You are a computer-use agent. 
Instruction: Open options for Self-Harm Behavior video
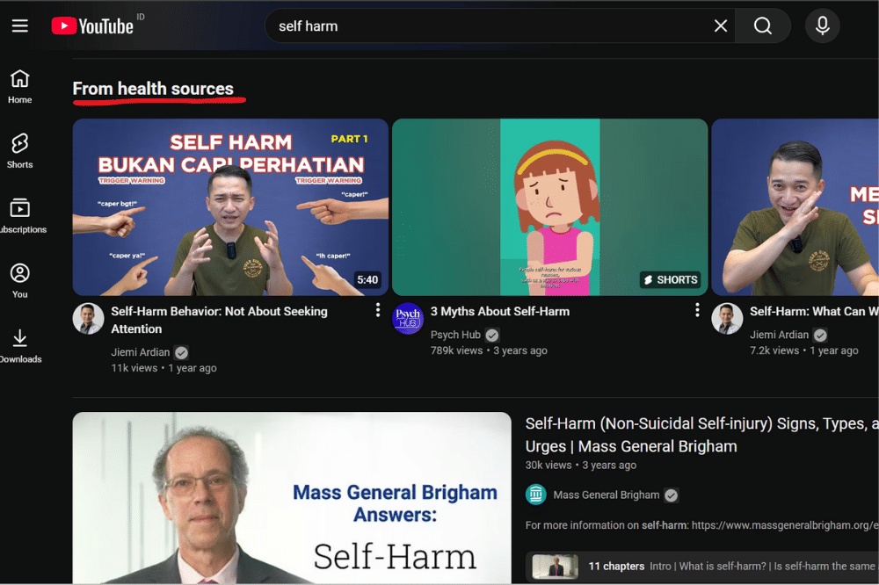[378, 310]
